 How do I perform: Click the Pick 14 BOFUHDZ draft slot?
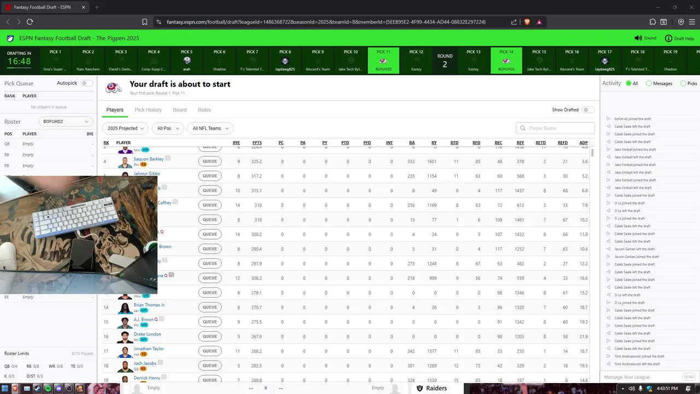506,60
